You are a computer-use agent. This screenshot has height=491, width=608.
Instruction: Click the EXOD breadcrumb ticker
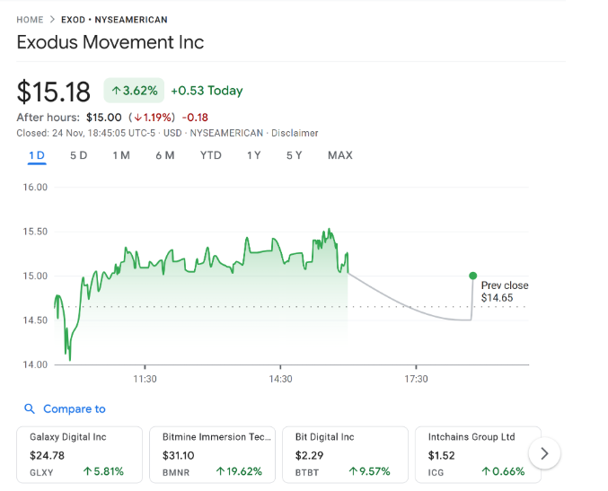(x=74, y=20)
